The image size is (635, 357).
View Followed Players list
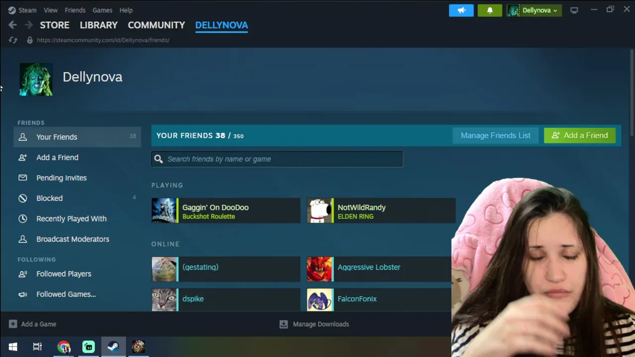(x=77, y=274)
